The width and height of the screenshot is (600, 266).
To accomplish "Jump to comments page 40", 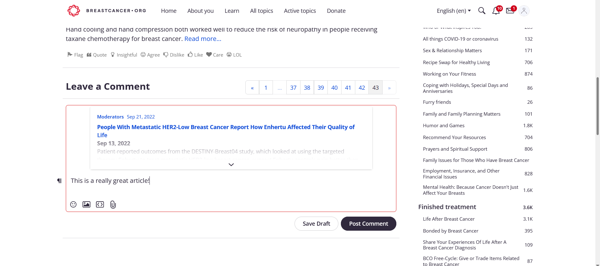I will click(x=334, y=88).
